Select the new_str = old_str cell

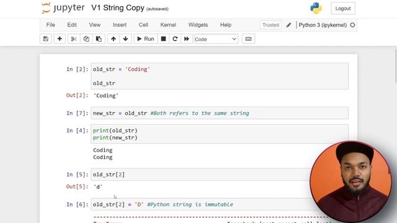point(220,113)
